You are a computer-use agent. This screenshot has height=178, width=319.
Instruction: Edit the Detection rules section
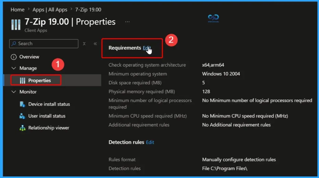pyautogui.click(x=150, y=142)
